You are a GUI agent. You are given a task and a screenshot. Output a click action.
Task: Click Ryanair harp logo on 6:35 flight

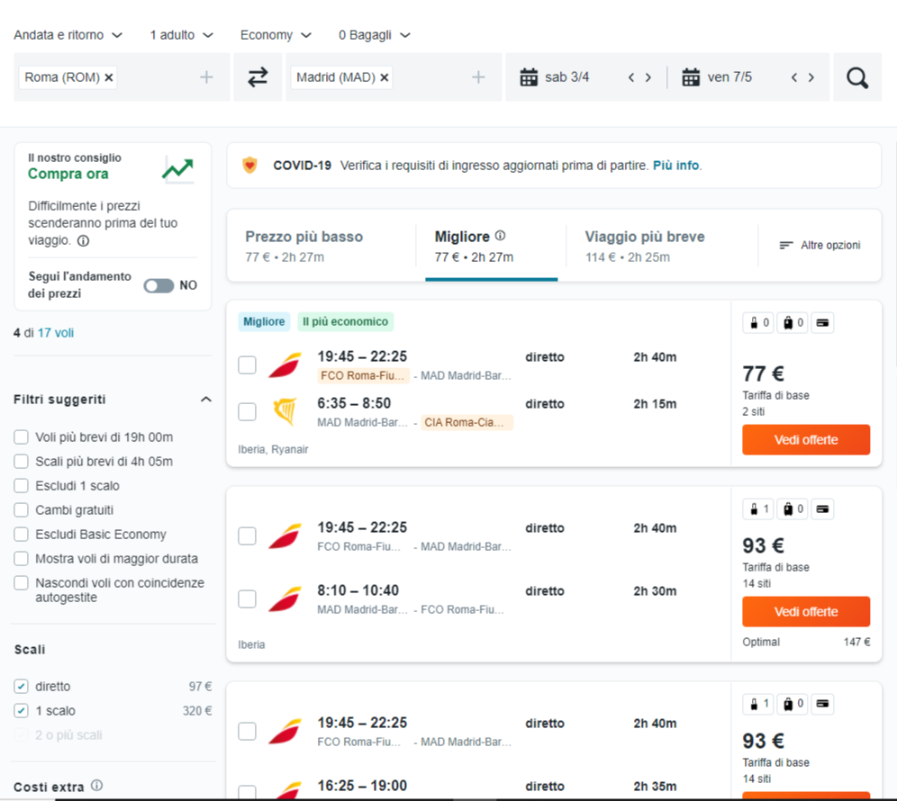click(x=285, y=411)
